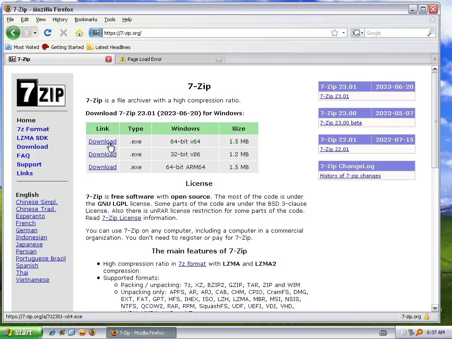
Task: Click the Home sidebar item
Action: point(26,120)
